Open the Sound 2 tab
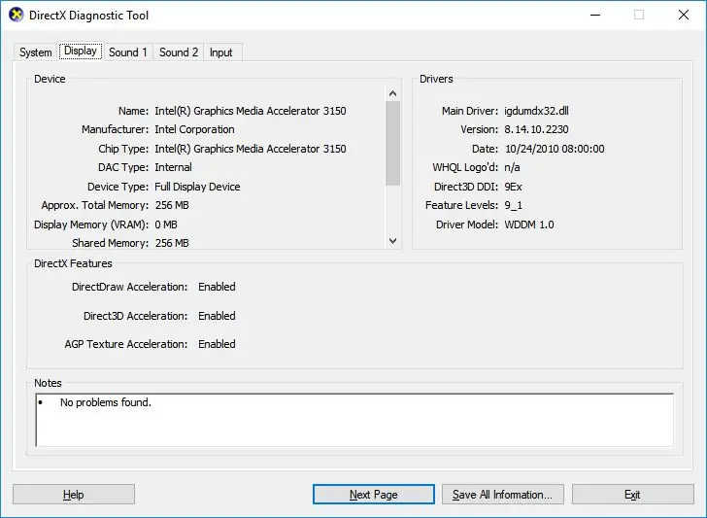Viewport: 707px width, 518px height. [x=179, y=52]
